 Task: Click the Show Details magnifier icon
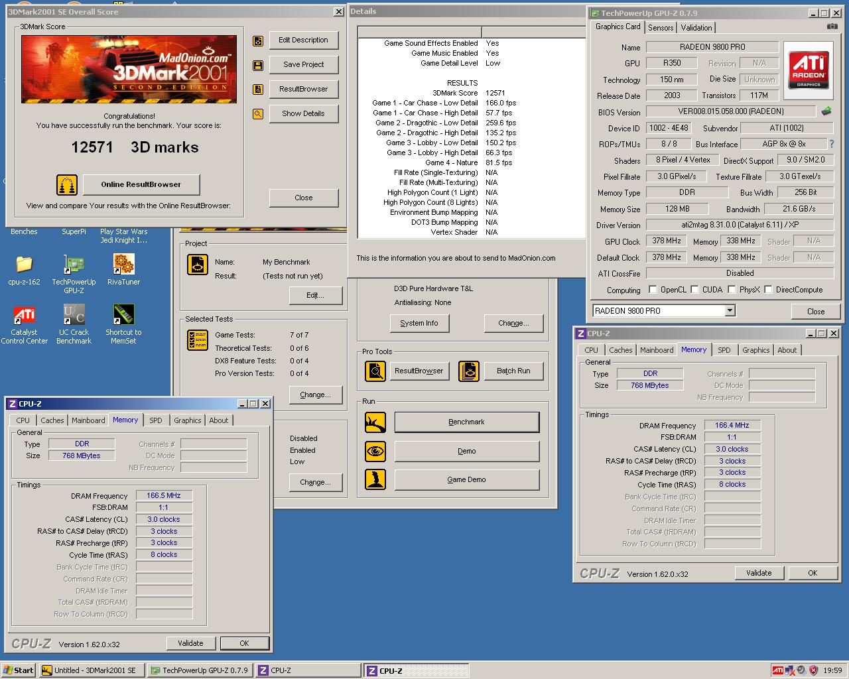tap(258, 114)
